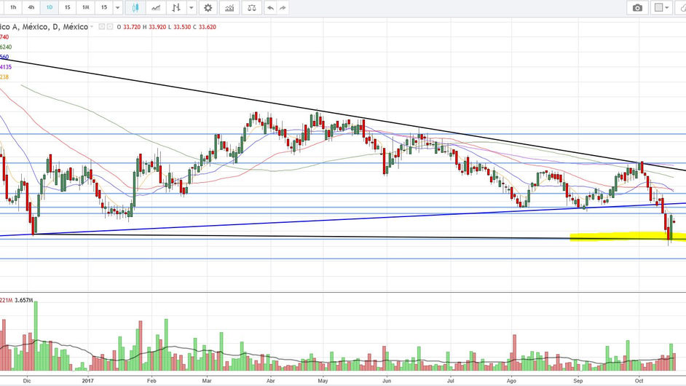
Task: Open the chart layout dropdown arrow
Action: coord(667,8)
